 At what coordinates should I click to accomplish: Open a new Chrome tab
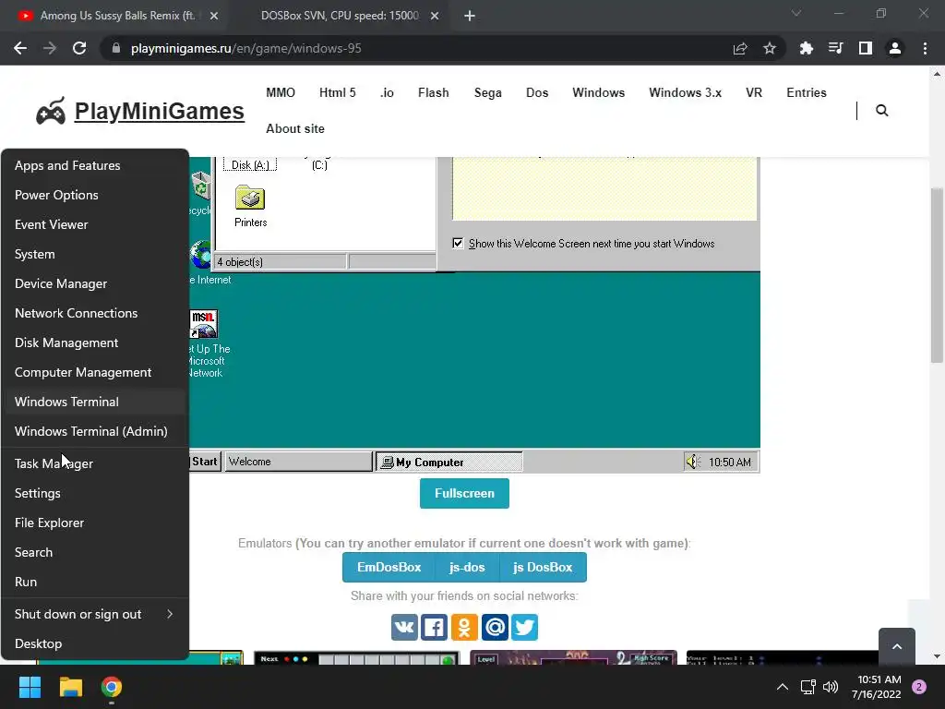[470, 16]
